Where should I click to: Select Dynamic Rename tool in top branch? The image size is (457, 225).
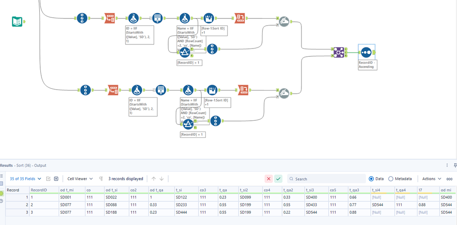(284, 21)
